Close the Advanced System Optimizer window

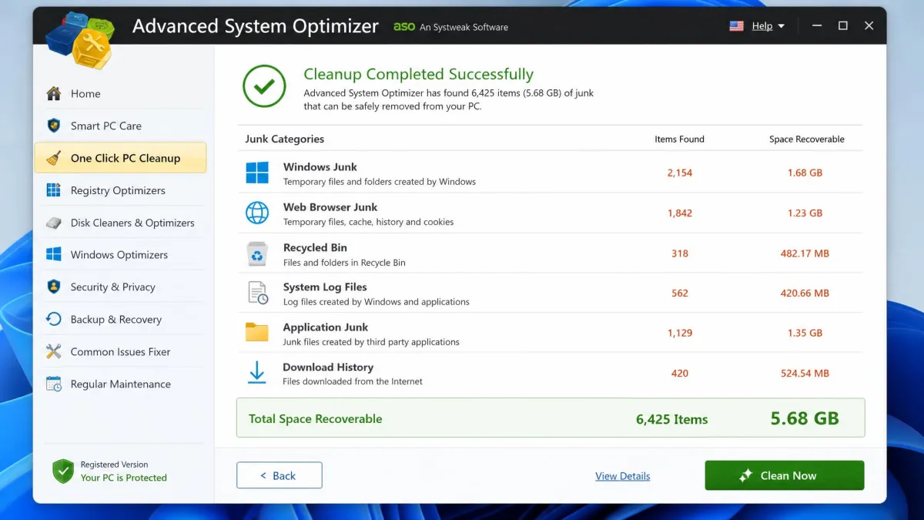(869, 26)
